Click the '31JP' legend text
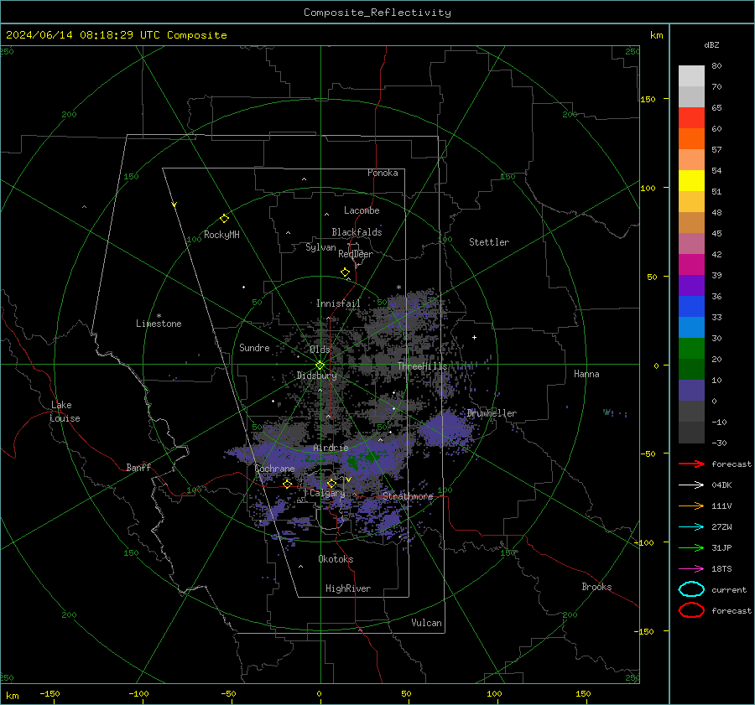 [x=721, y=547]
